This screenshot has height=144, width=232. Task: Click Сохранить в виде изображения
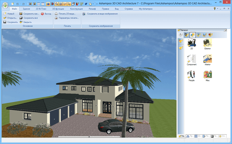(100, 14)
